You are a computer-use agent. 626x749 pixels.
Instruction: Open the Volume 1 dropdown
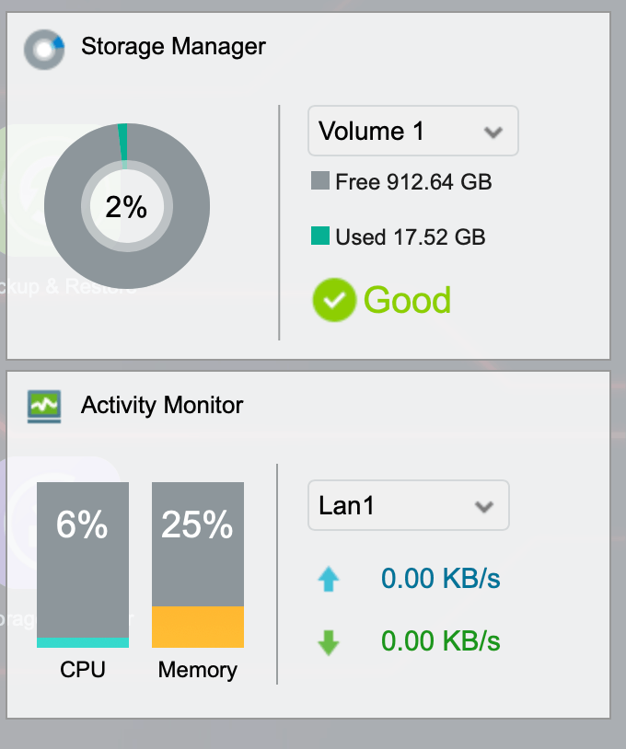pos(413,131)
